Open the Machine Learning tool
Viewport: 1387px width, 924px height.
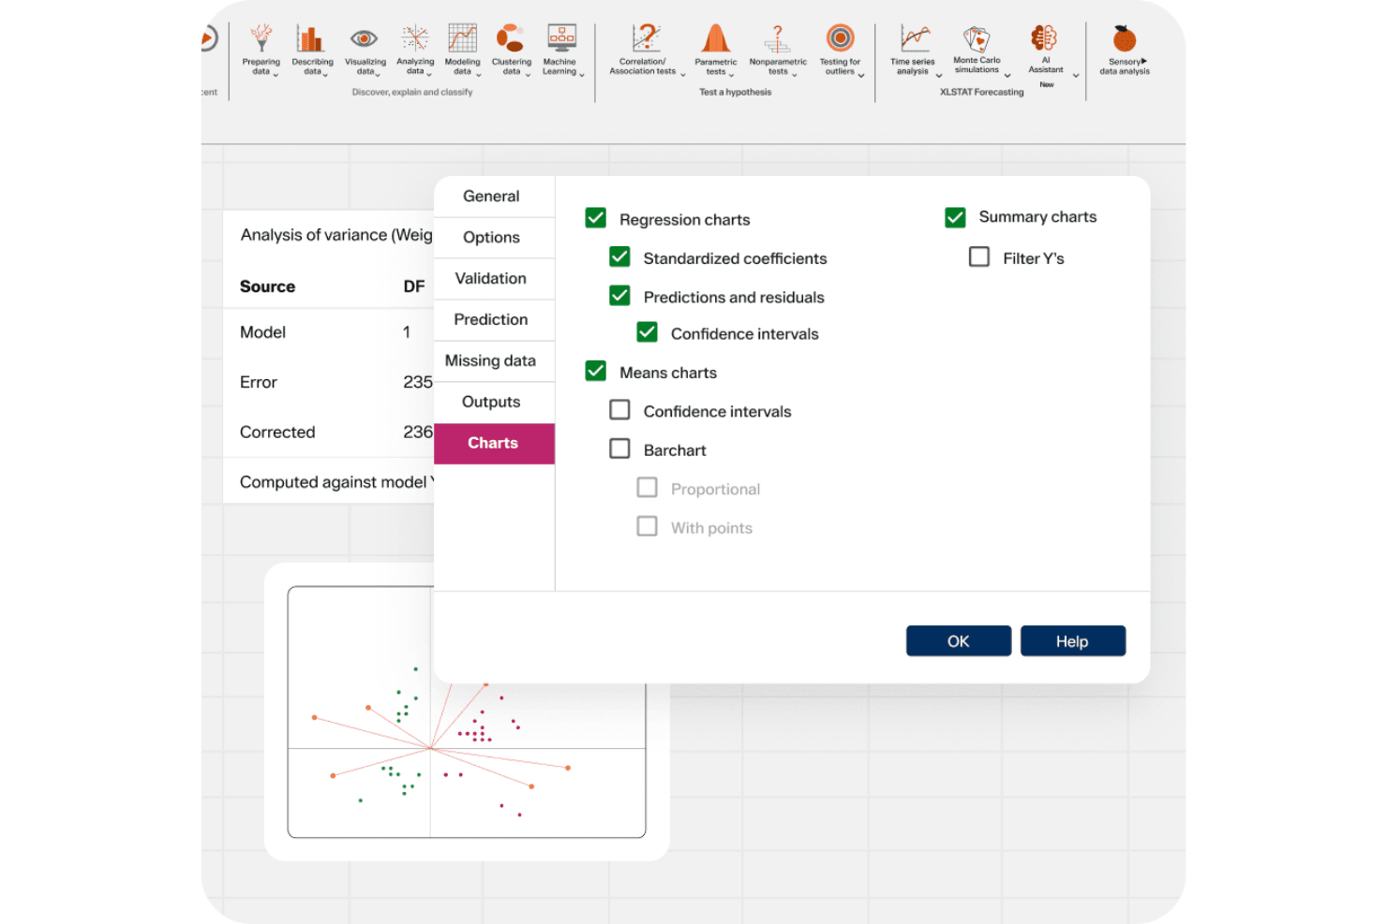(x=561, y=50)
